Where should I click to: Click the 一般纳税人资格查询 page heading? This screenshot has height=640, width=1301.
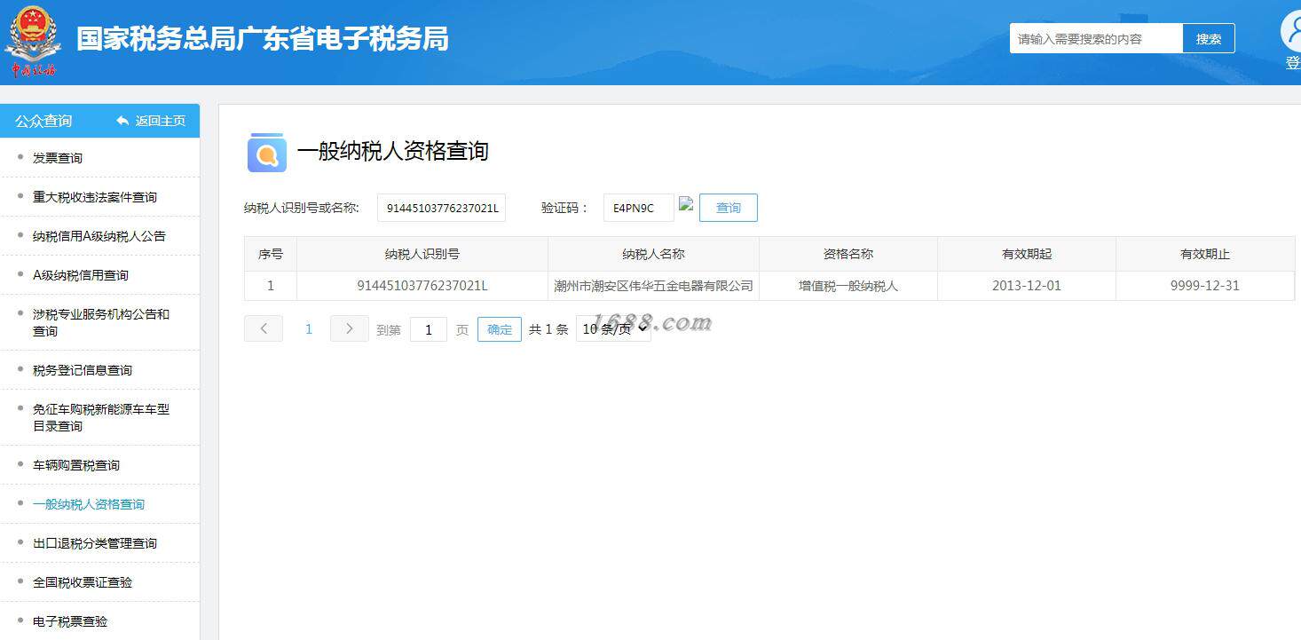click(x=393, y=151)
